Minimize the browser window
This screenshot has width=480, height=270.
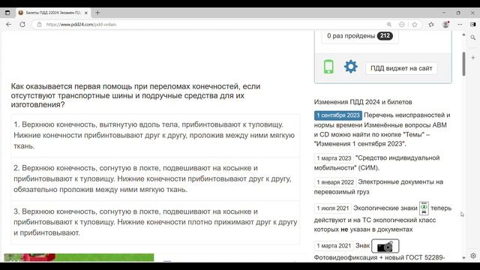pyautogui.click(x=444, y=13)
